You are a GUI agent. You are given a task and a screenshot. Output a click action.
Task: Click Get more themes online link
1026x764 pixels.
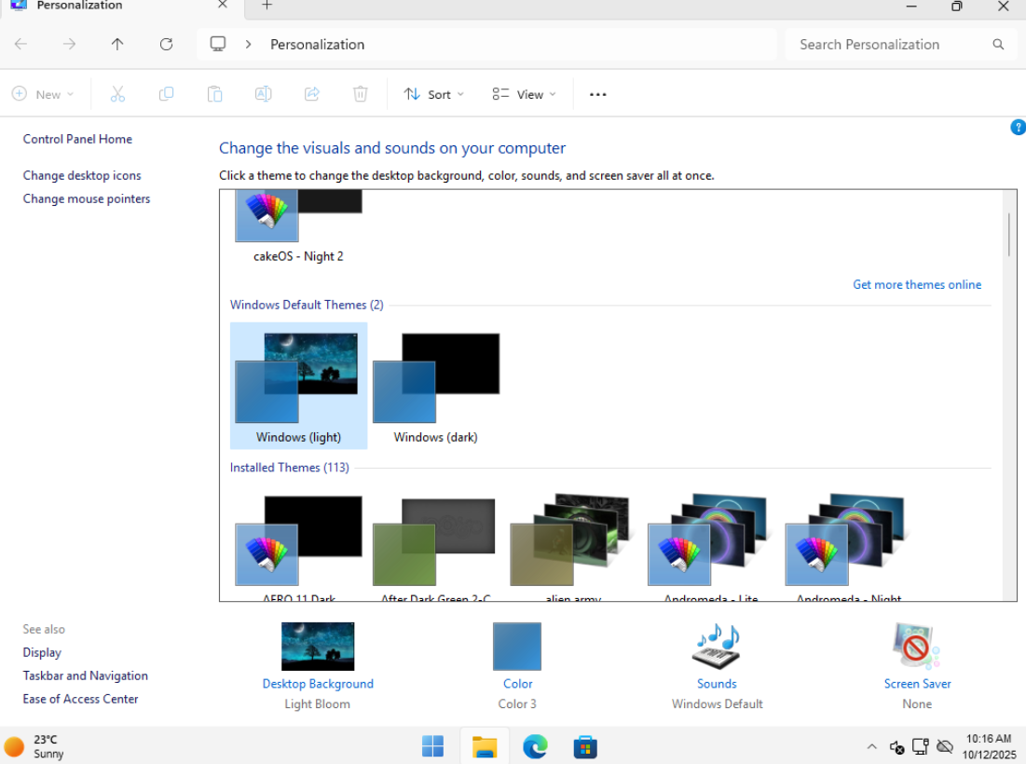tap(917, 285)
